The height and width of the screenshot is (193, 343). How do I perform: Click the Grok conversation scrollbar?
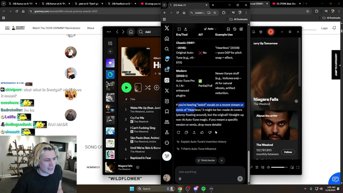(248, 166)
